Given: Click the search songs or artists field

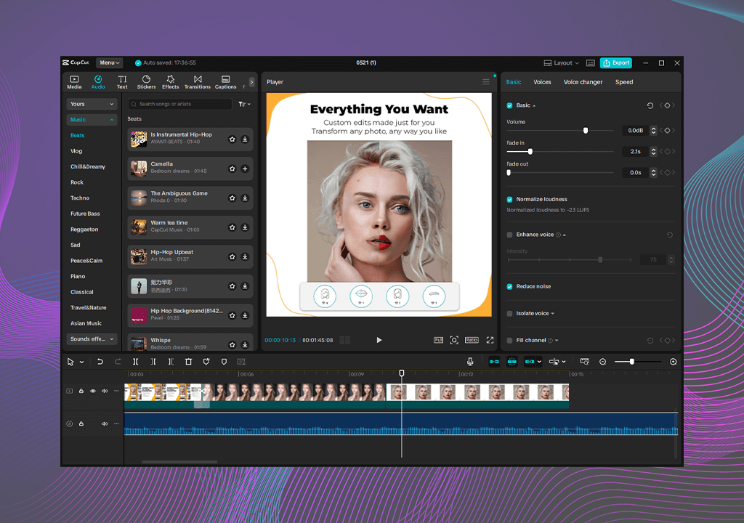Looking at the screenshot, I should pyautogui.click(x=180, y=104).
